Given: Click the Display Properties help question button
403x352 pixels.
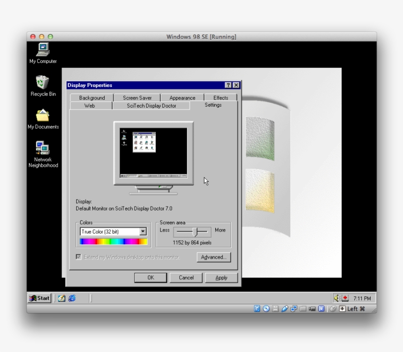Looking at the screenshot, I should coord(228,85).
